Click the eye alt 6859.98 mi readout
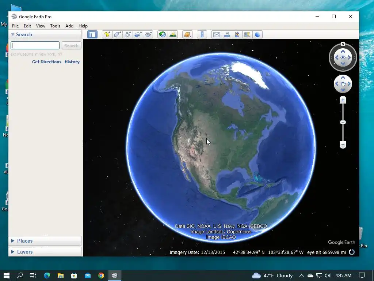Viewport: 374px width, 281px height. click(327, 252)
